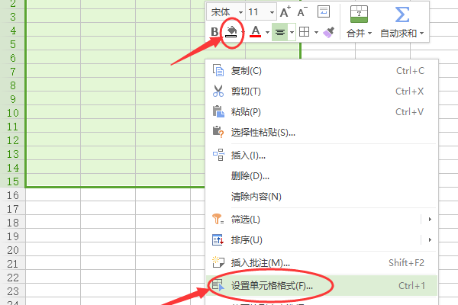Expand the 自动求和 dropdown arrow
458x305 pixels.
point(422,34)
